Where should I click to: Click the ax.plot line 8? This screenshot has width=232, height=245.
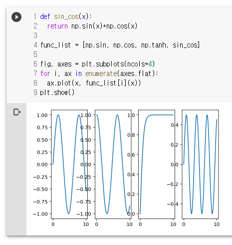point(94,83)
